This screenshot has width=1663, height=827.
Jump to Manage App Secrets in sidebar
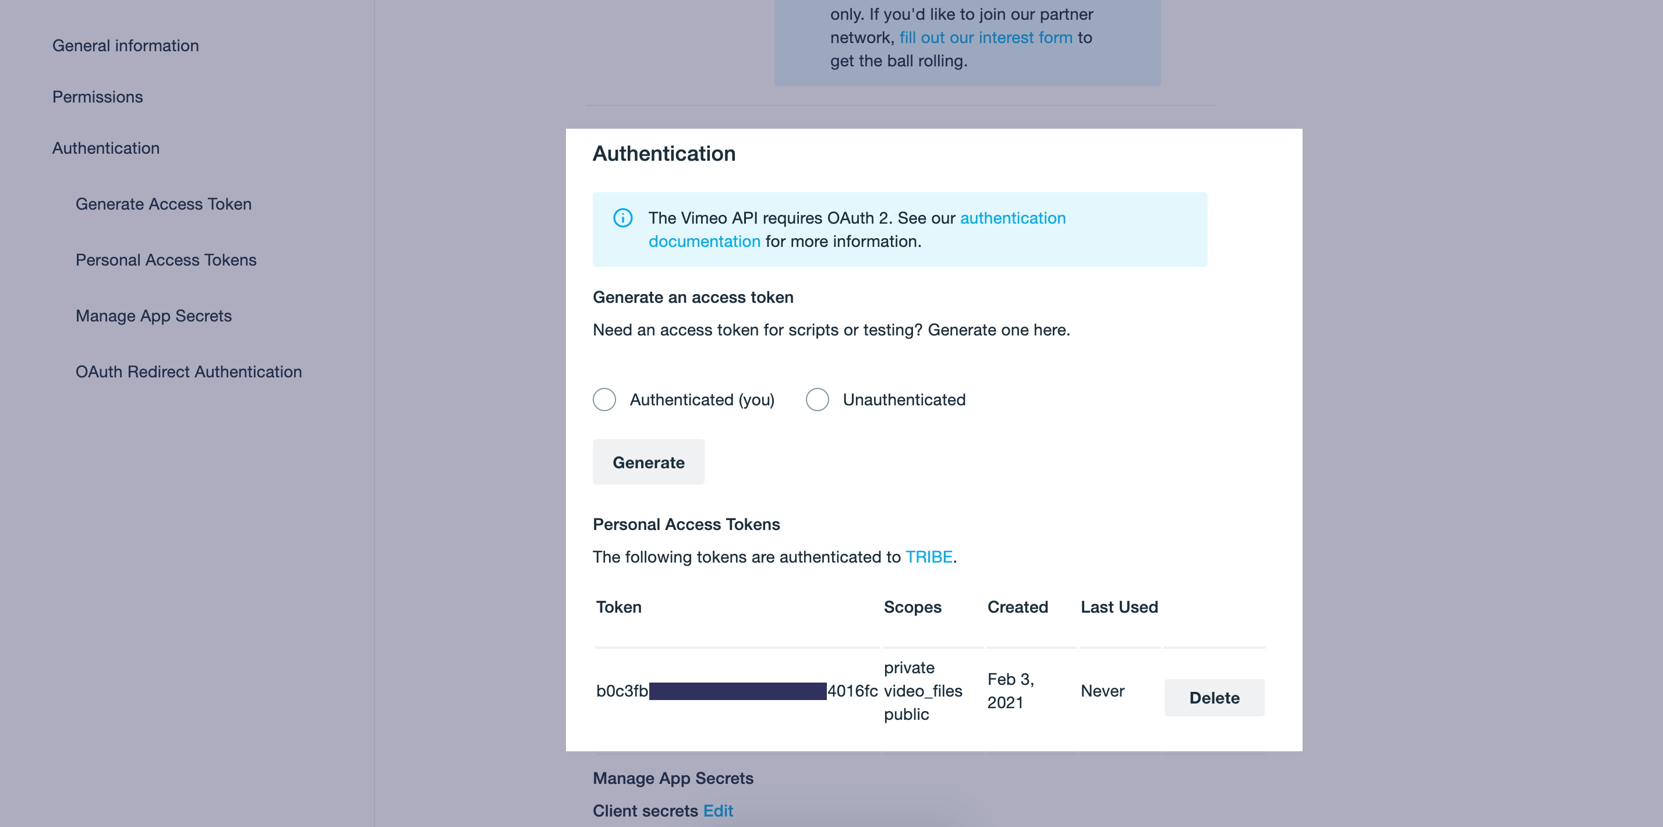tap(154, 316)
